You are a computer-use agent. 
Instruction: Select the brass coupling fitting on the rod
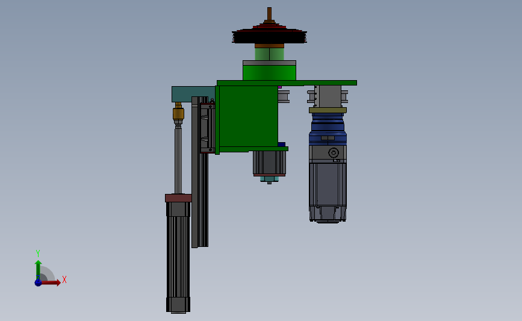pos(178,114)
